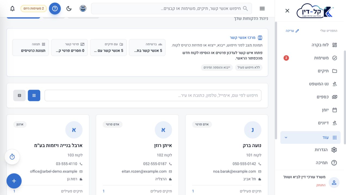This screenshot has height=195, width=346.
Task: Click the פרטי קשר stat card
Action: (x=69, y=47)
